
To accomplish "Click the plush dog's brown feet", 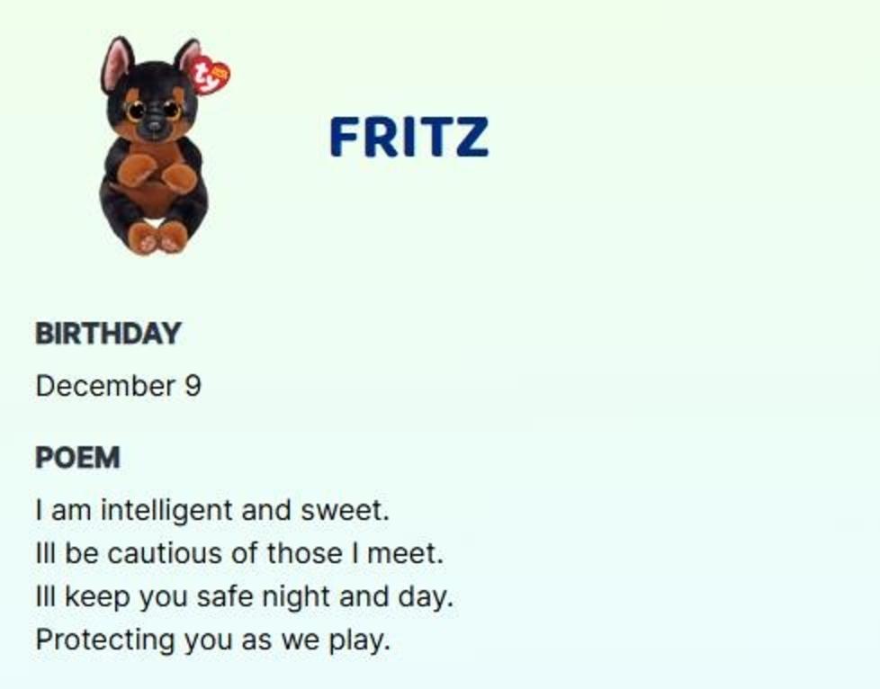I will click(157, 237).
